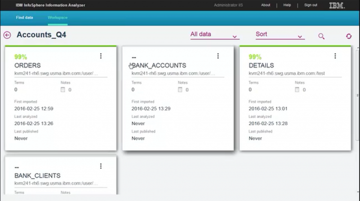360x201 pixels.
Task: Open the BANK_ACCOUNTS card three-dot menu
Action: tap(218, 56)
